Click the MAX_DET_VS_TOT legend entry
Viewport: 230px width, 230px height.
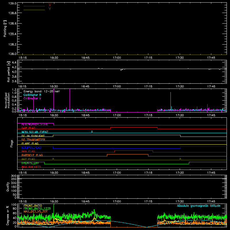pyautogui.click(x=36, y=211)
